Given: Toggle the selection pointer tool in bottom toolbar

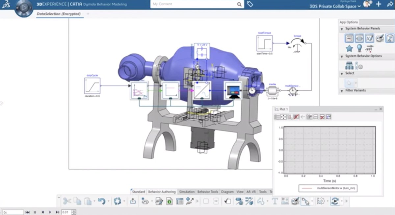Looking at the screenshot, I should pos(306,201).
